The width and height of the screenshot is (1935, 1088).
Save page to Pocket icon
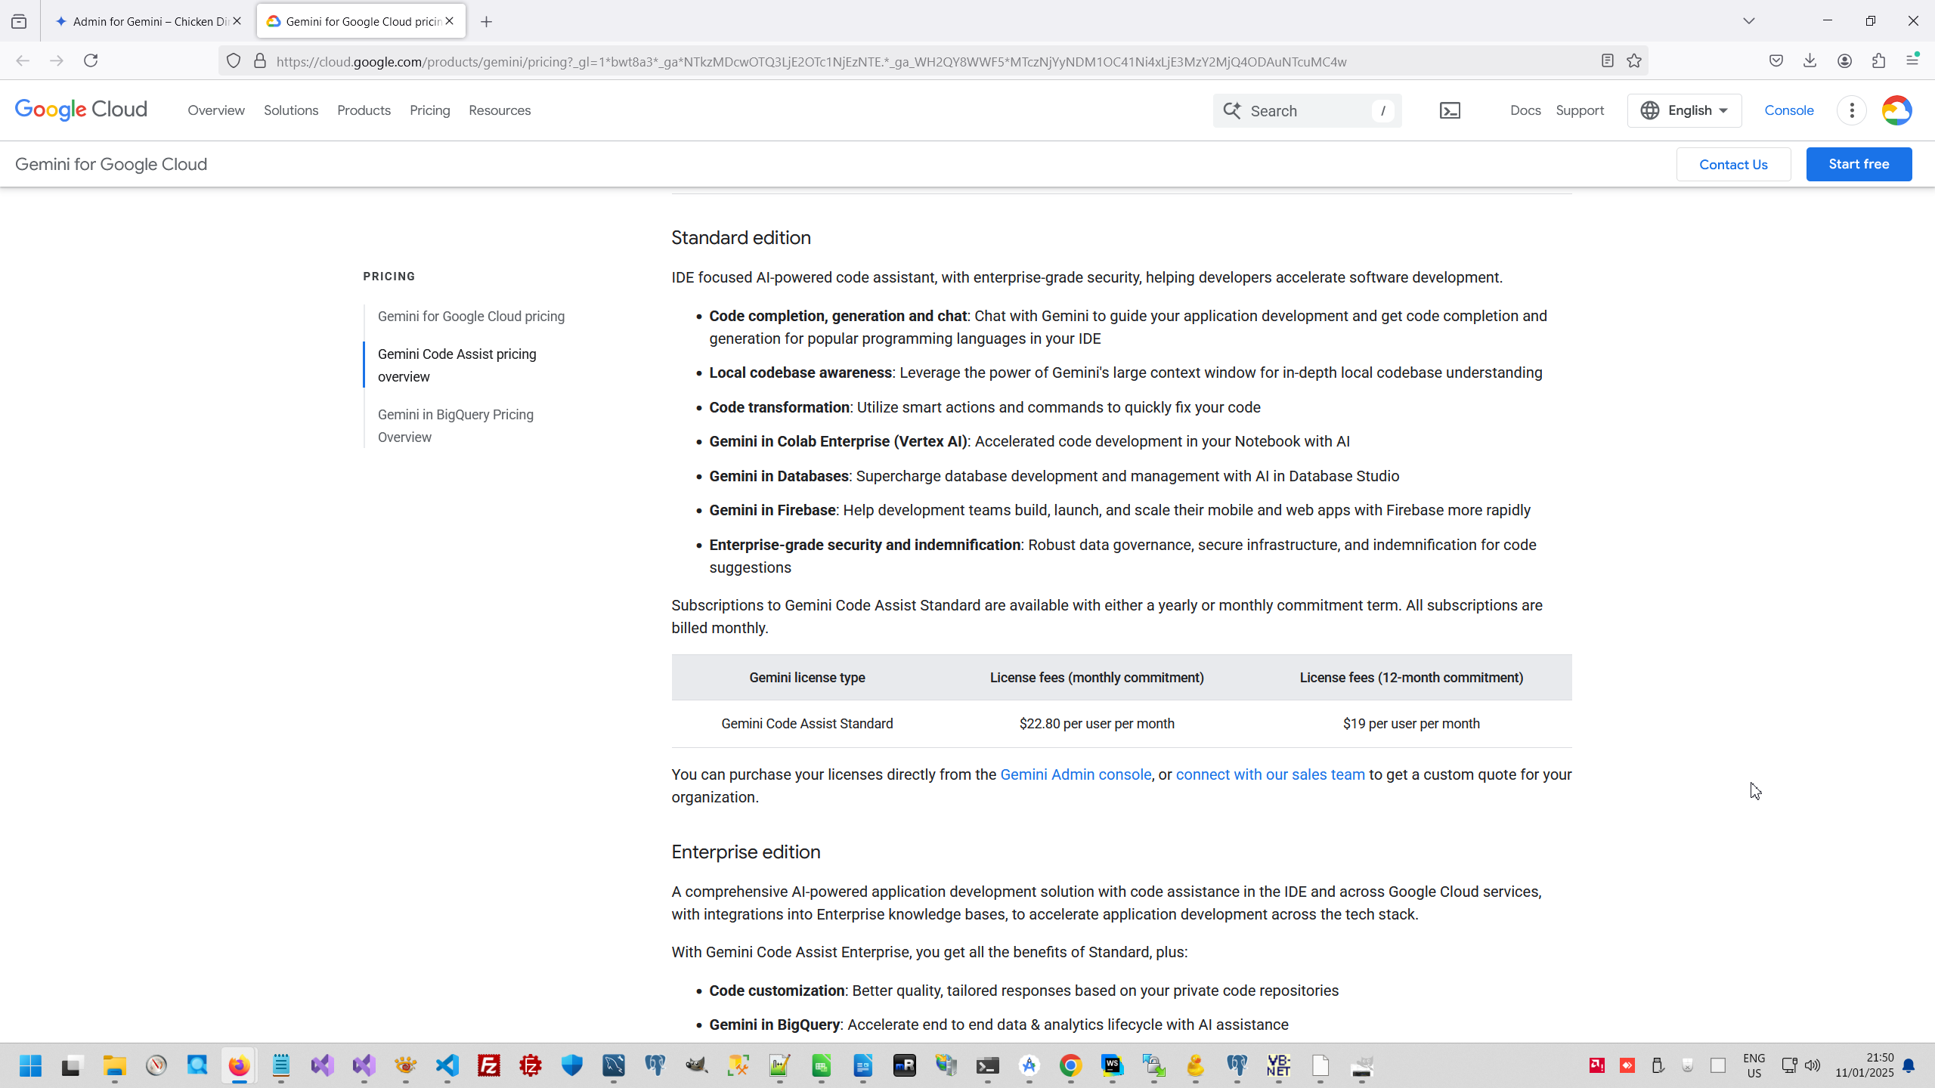(1776, 60)
